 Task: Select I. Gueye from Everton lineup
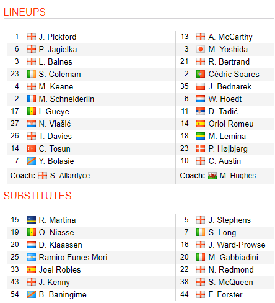(x=54, y=111)
